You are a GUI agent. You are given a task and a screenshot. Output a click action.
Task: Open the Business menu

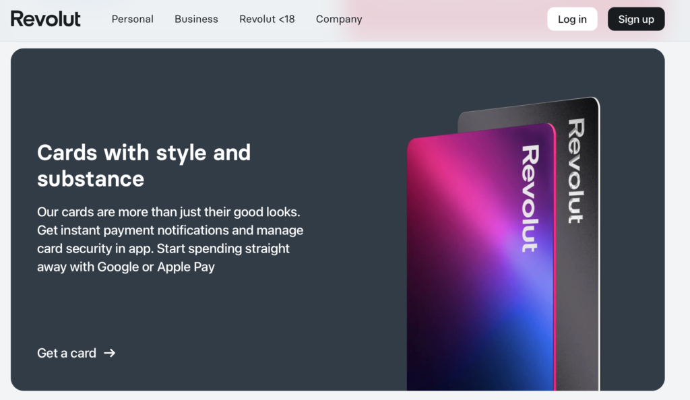pyautogui.click(x=196, y=20)
